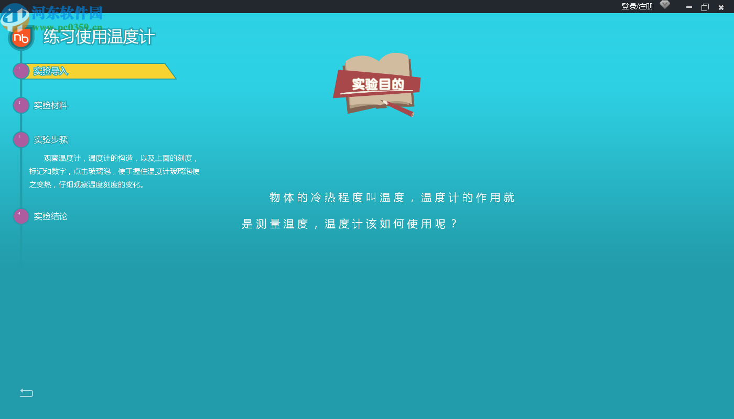Restore the application window size
The width and height of the screenshot is (734, 419).
coord(705,7)
